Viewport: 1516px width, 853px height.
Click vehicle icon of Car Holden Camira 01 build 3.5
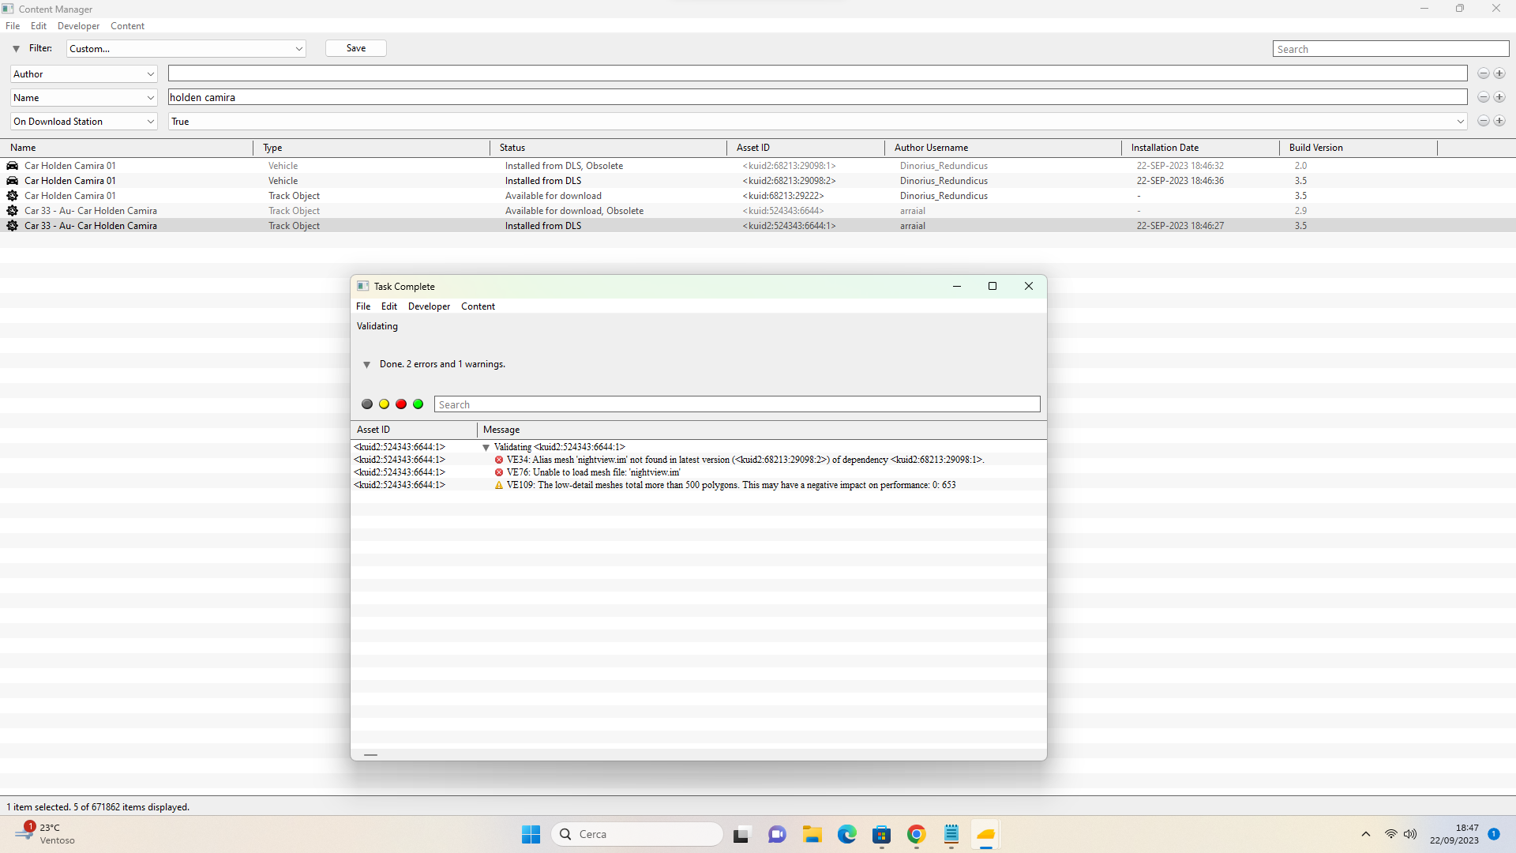coord(13,181)
